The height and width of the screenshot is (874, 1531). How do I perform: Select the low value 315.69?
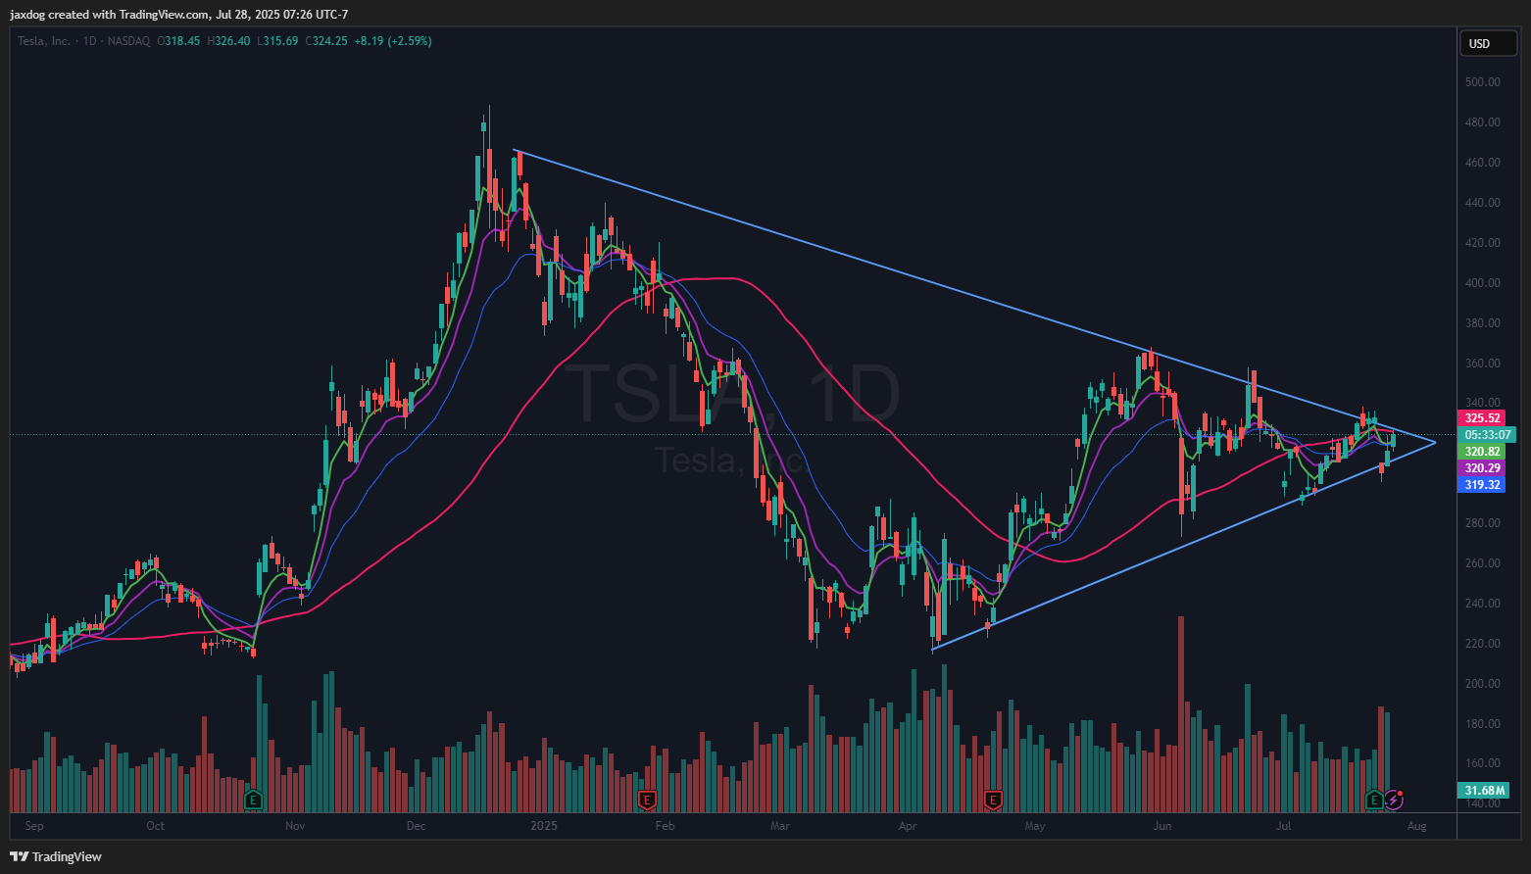tap(281, 41)
